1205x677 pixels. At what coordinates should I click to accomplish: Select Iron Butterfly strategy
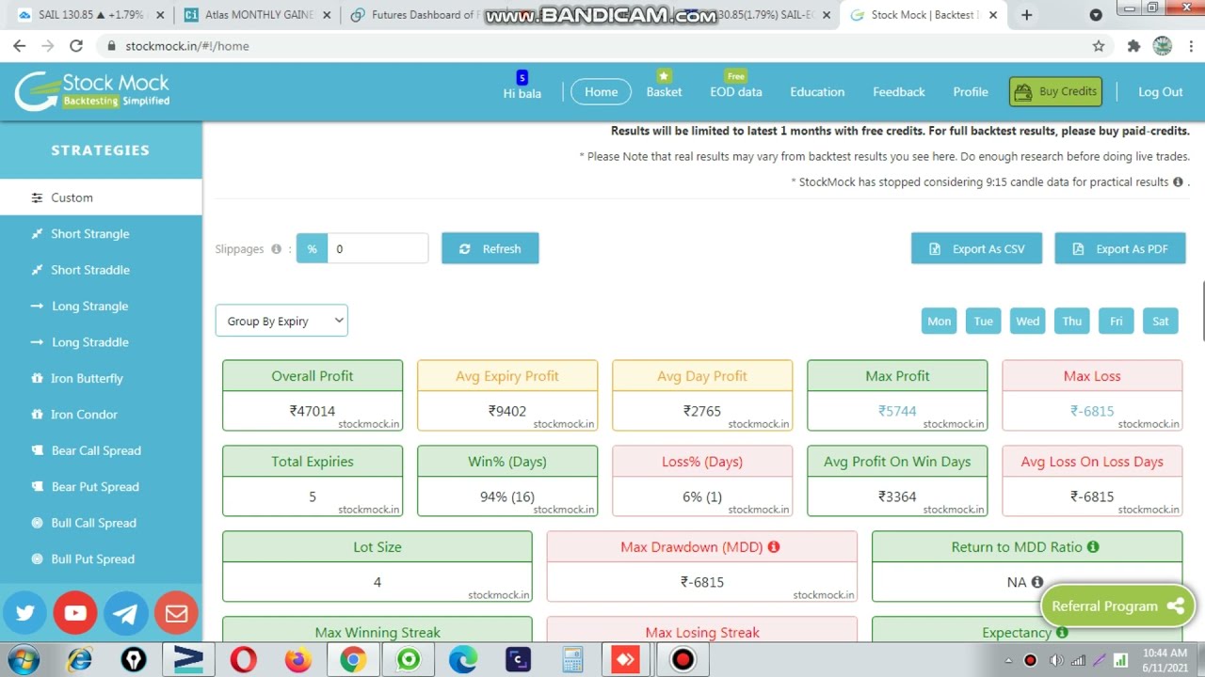coord(101,378)
